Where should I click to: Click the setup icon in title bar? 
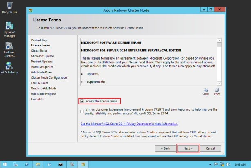tap(31, 11)
